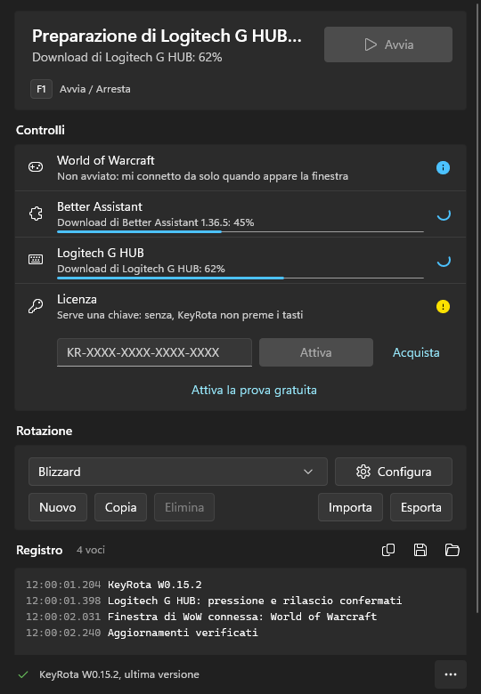
Task: Click the Registro section heading
Action: pos(39,550)
